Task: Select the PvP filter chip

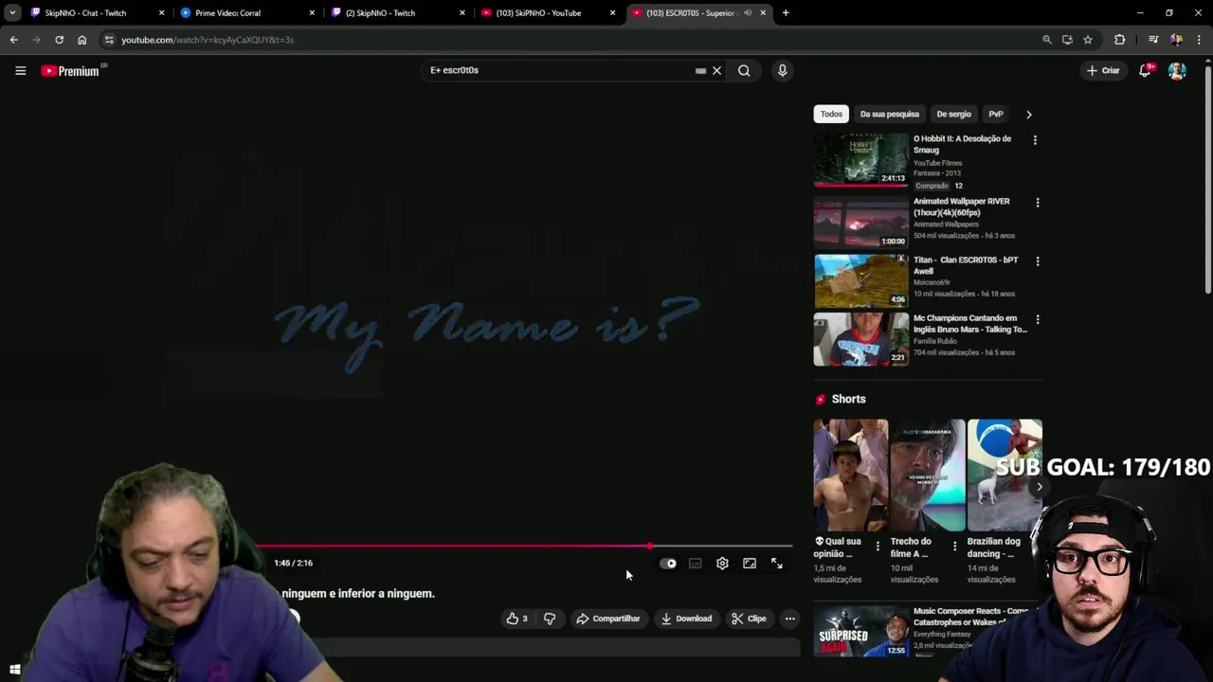Action: 996,114
